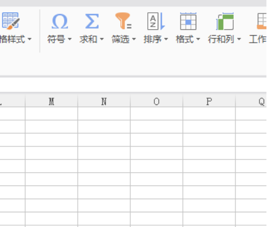Open the 筛选 dropdown arrow
267x227 pixels.
point(134,39)
